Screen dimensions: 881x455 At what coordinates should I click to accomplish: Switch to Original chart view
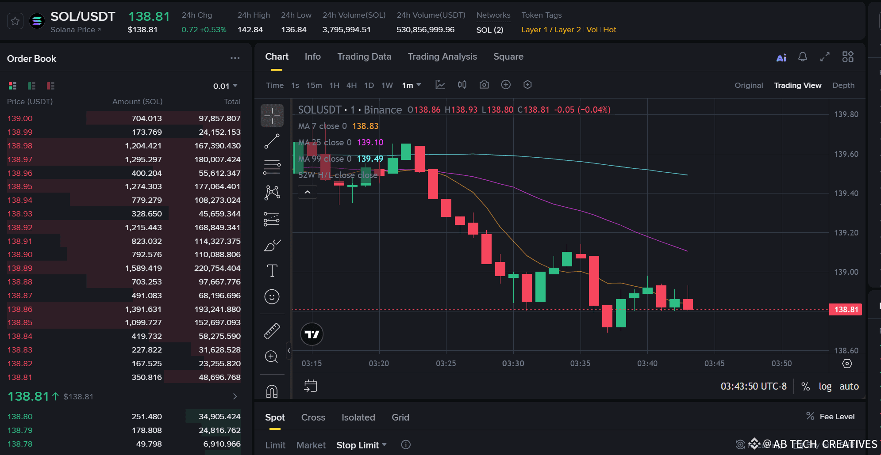tap(749, 85)
